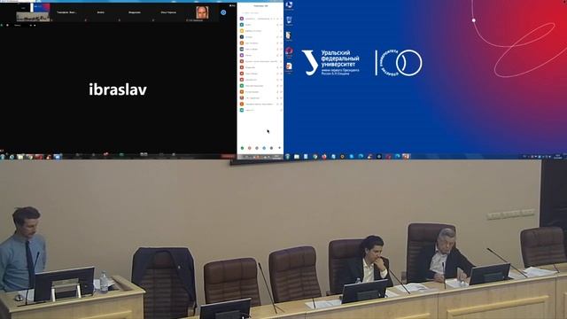
Task: Open the right screen Start button
Action: pos(288,157)
